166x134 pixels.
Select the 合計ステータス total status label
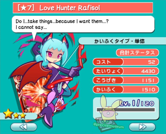coord(137,53)
